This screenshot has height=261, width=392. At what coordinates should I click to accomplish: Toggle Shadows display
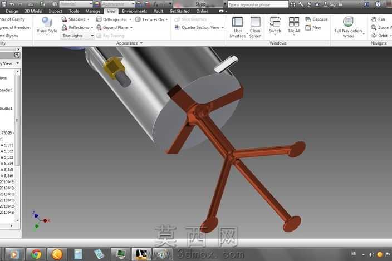click(x=73, y=19)
